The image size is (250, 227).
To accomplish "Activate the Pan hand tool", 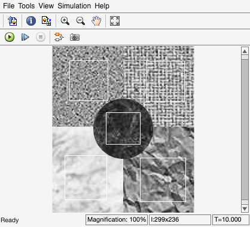I will pos(96,21).
